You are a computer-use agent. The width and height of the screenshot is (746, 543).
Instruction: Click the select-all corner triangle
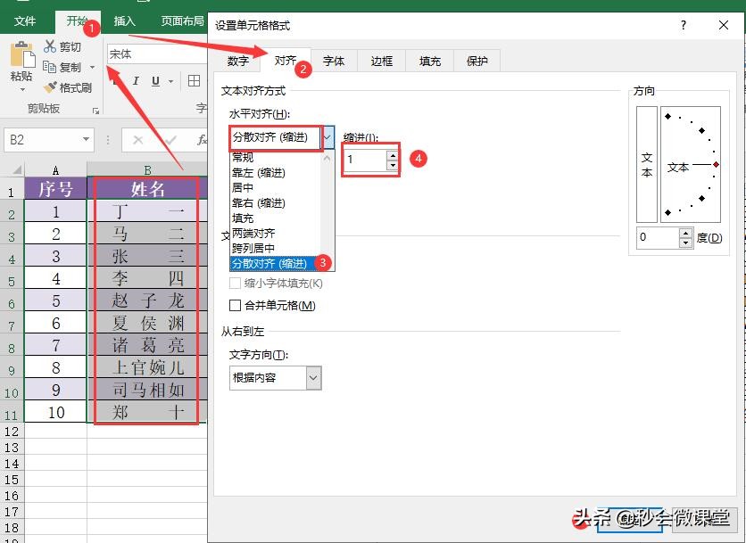coord(17,169)
